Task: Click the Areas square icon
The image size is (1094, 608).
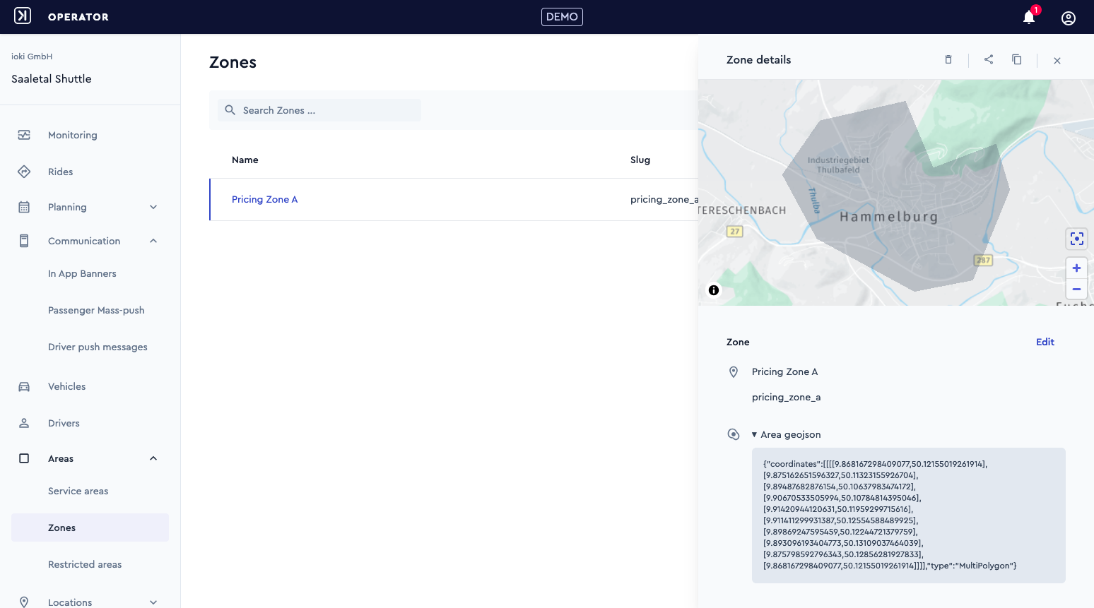Action: coord(24,458)
